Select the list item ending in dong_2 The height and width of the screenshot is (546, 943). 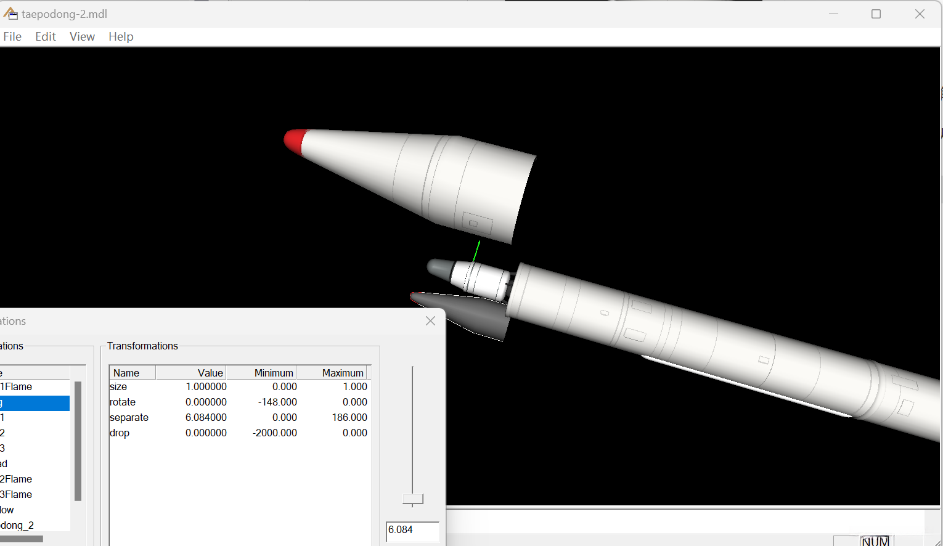(35, 526)
